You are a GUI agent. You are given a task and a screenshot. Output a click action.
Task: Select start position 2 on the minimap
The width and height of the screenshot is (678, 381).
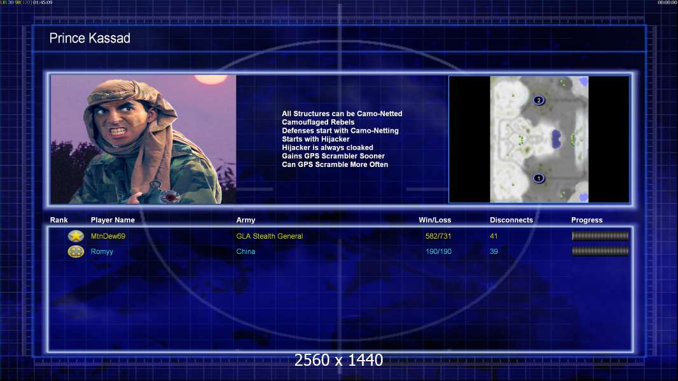coord(538,100)
